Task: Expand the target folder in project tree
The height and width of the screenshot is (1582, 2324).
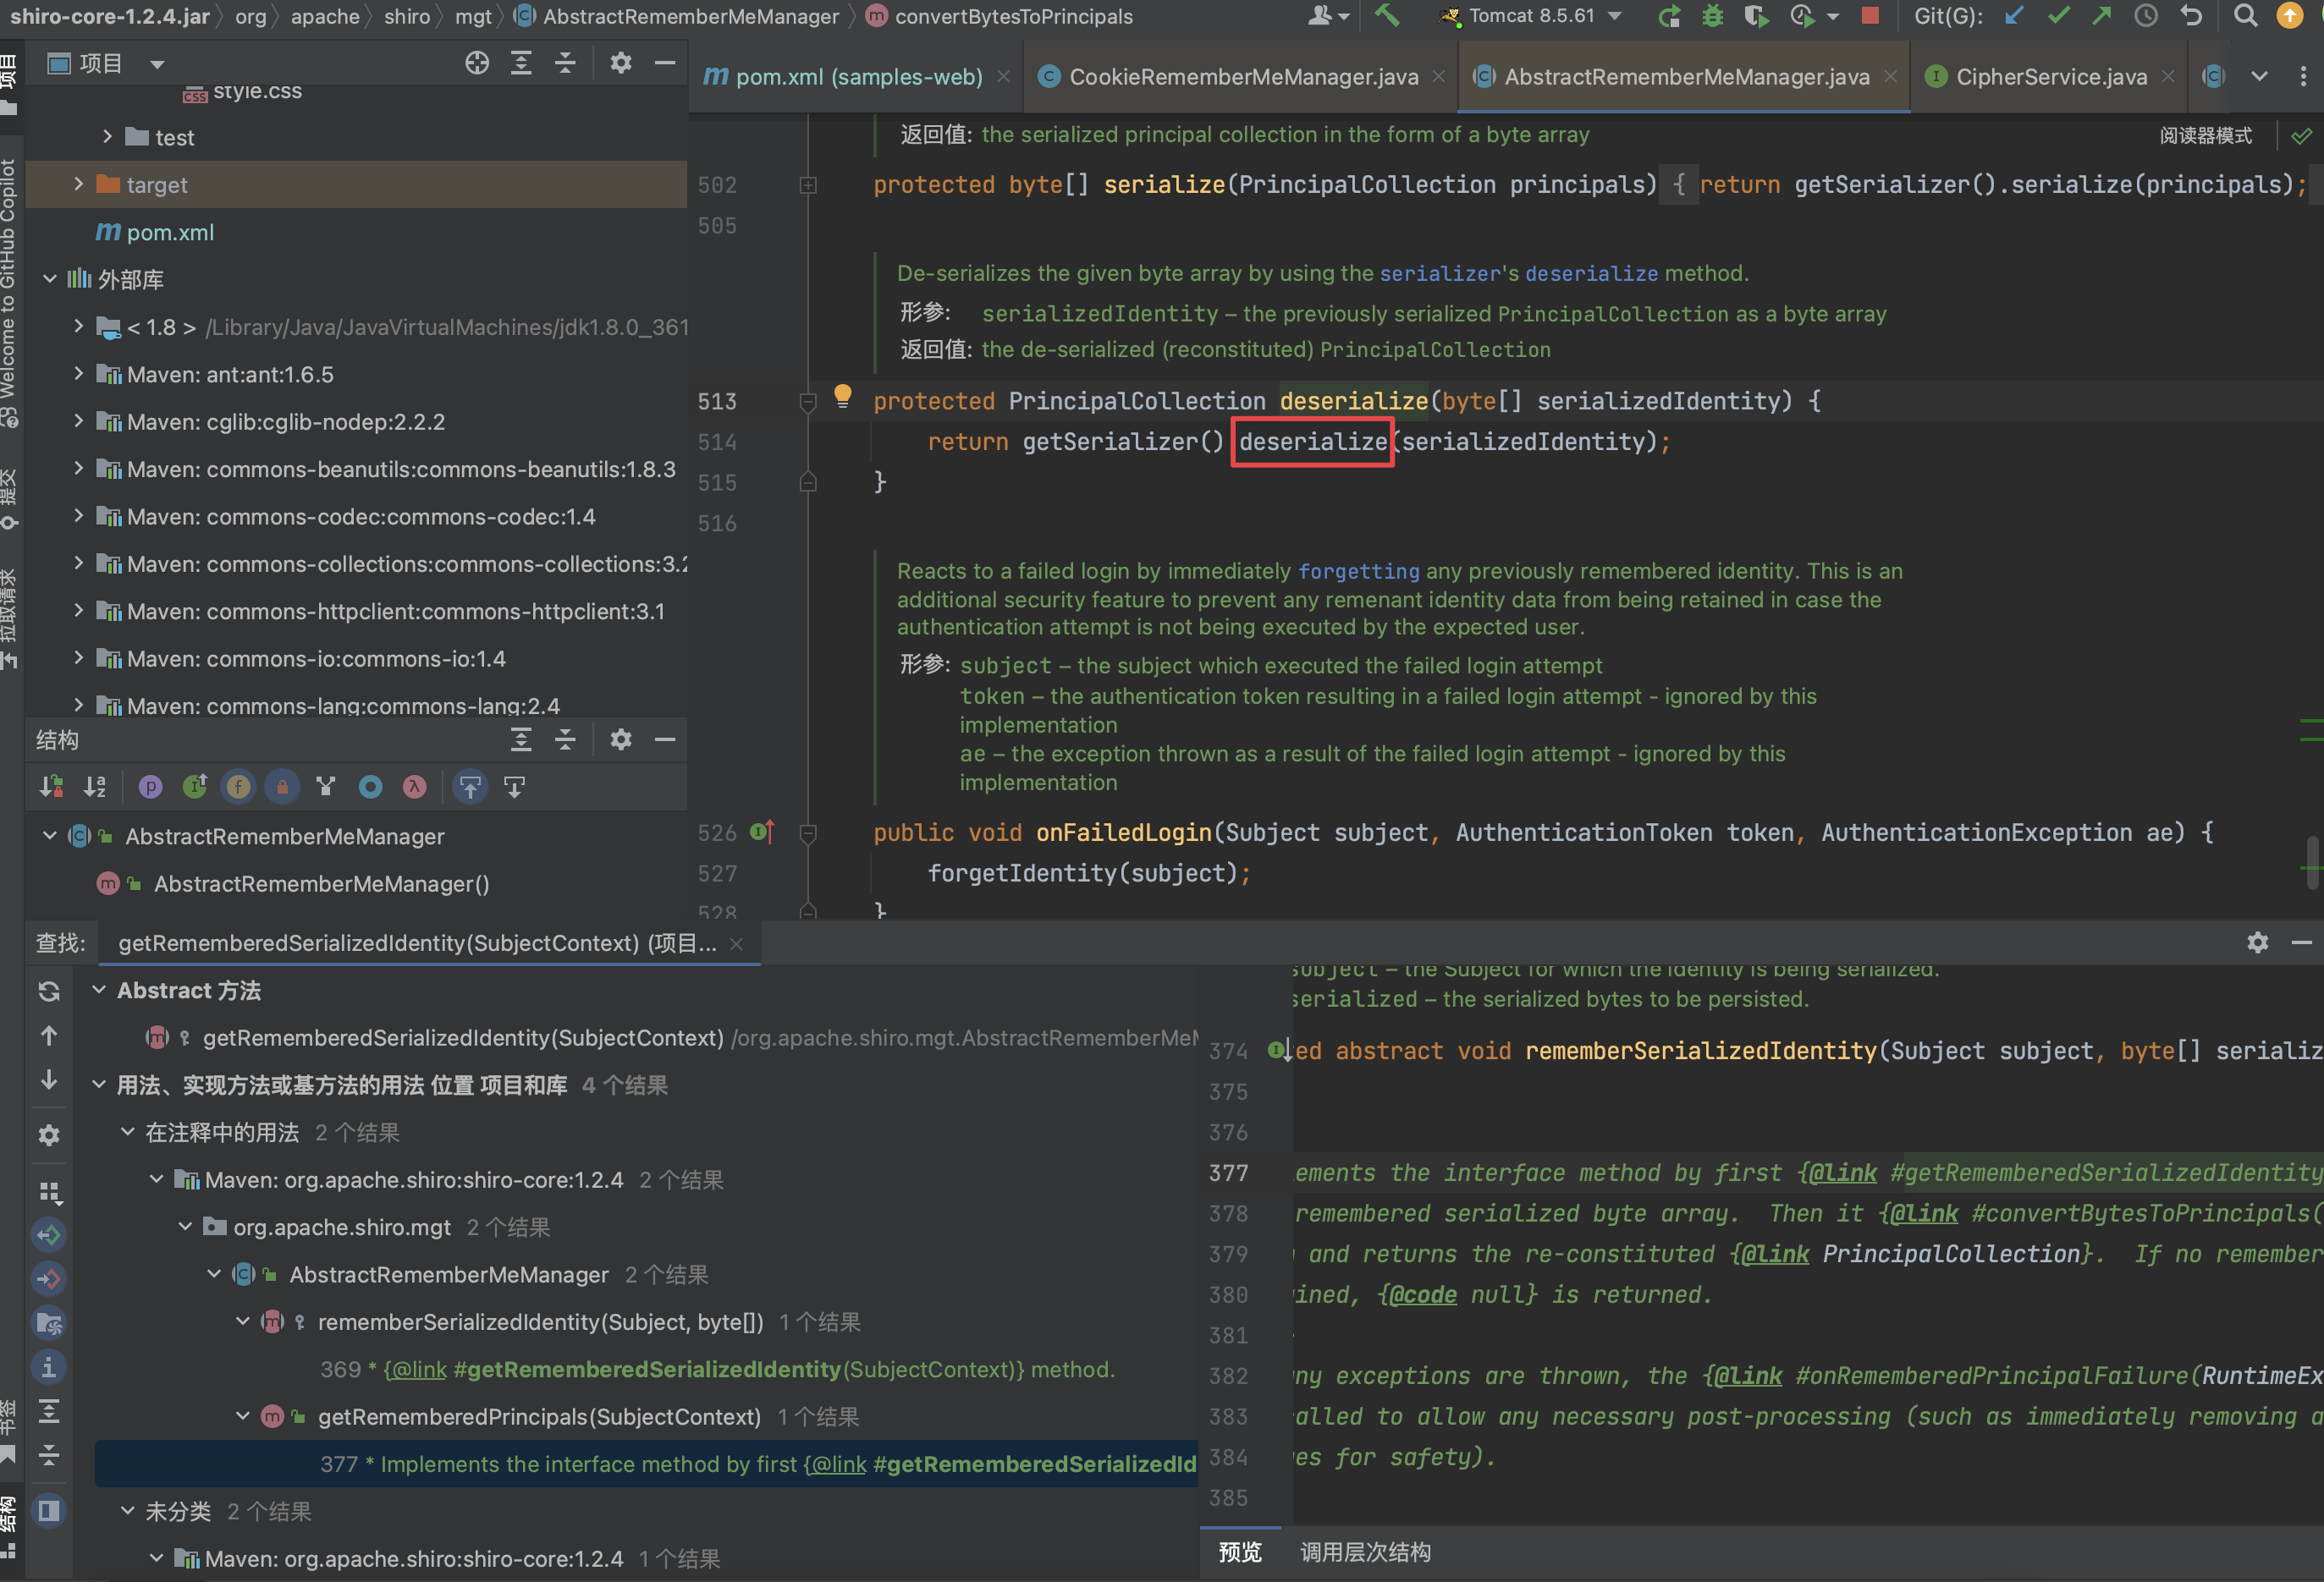Action: [79, 184]
